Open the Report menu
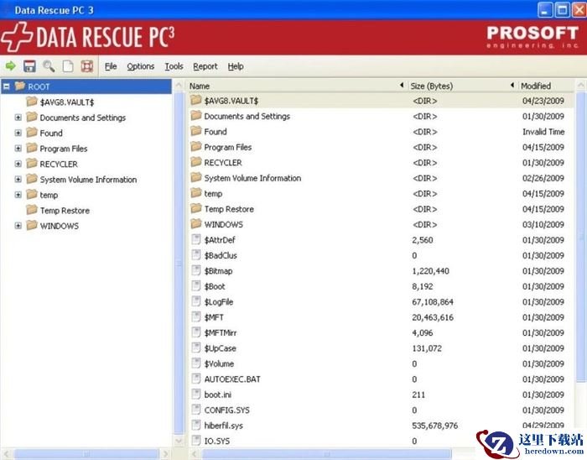This screenshot has height=460, width=587. coord(205,66)
